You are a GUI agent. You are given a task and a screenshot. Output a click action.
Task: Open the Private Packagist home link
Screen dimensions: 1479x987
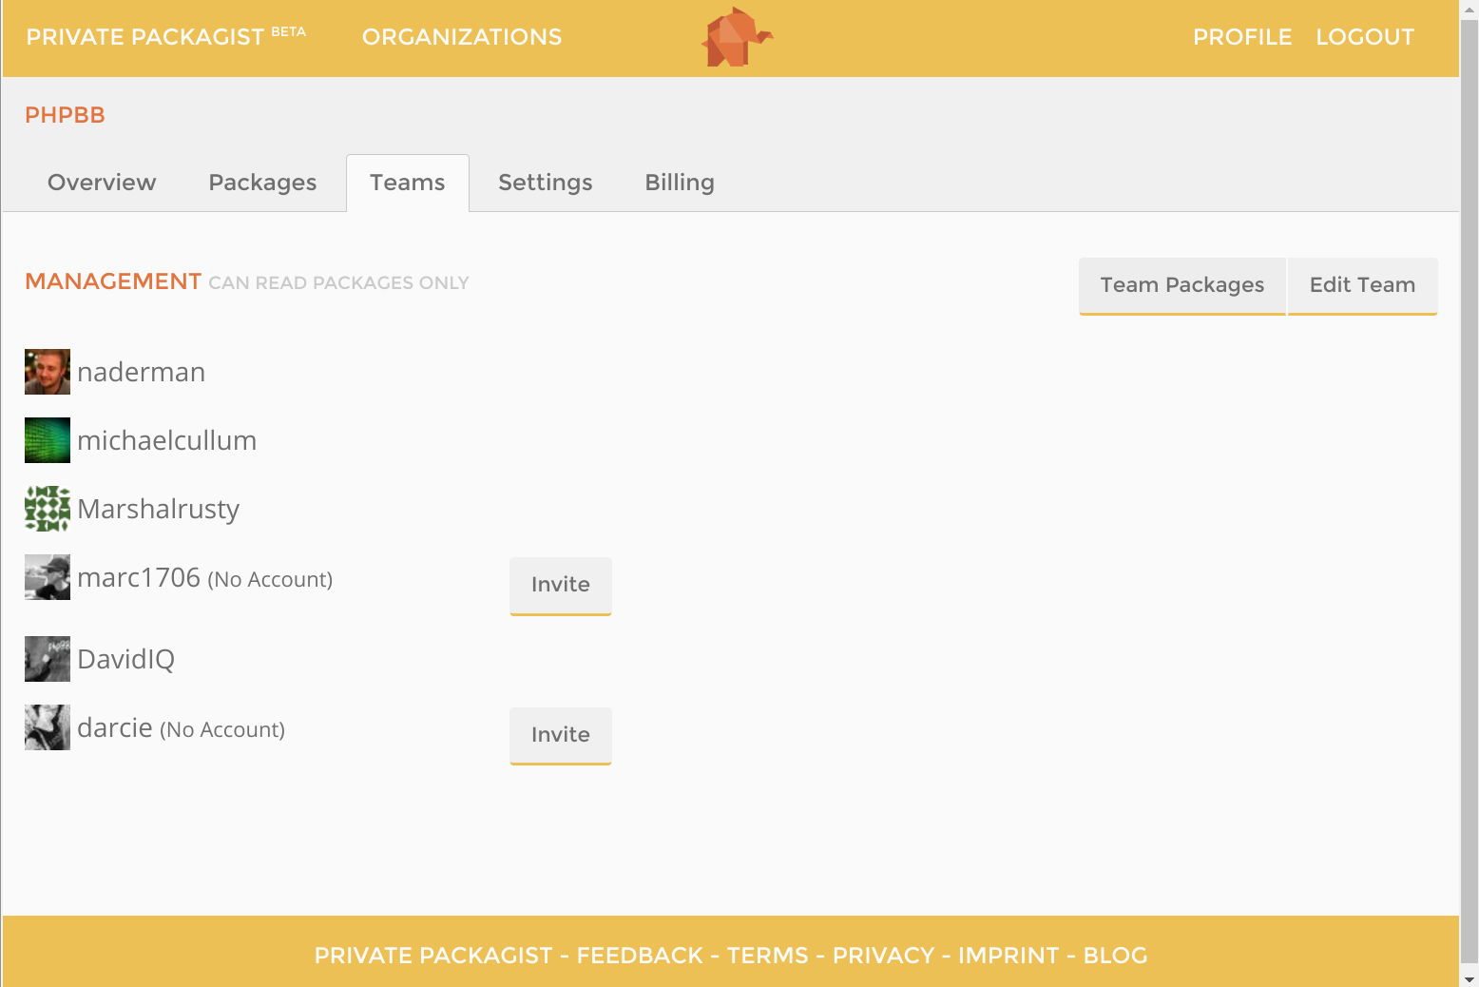tap(166, 37)
